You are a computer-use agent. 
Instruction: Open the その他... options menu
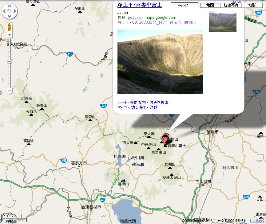point(185,5)
